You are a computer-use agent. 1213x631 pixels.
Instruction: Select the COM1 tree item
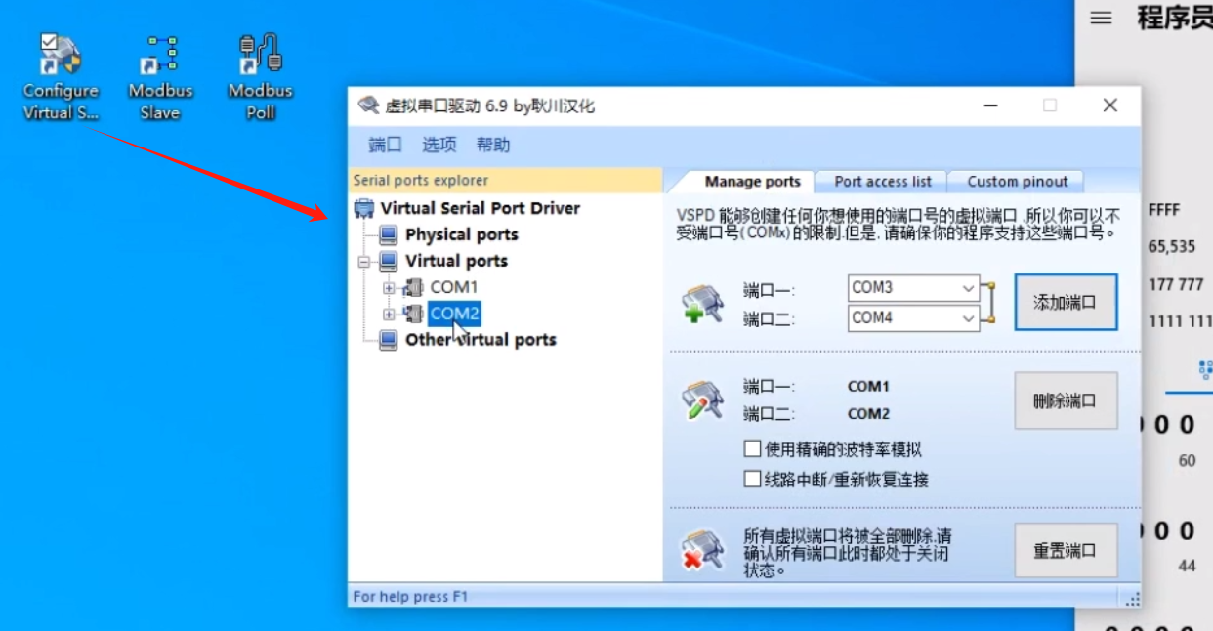(454, 287)
